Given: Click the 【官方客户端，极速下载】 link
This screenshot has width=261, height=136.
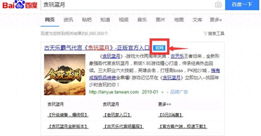Looking at the screenshot, I should click(x=183, y=126).
